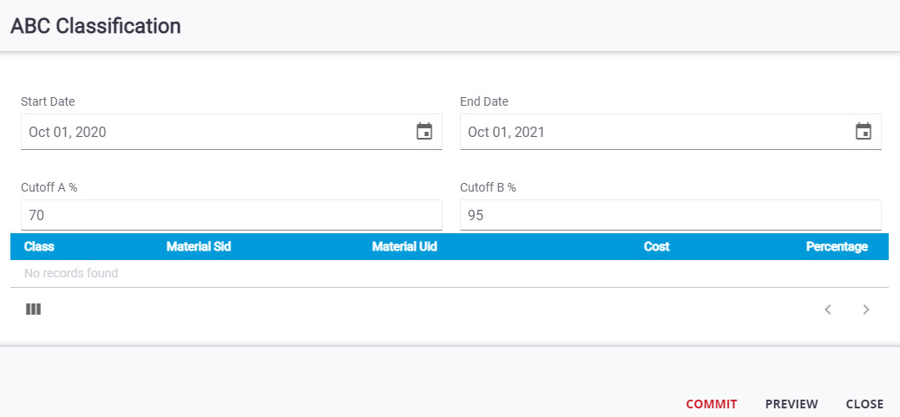Focus the Cutoff B % input
This screenshot has width=900, height=417.
(x=670, y=215)
